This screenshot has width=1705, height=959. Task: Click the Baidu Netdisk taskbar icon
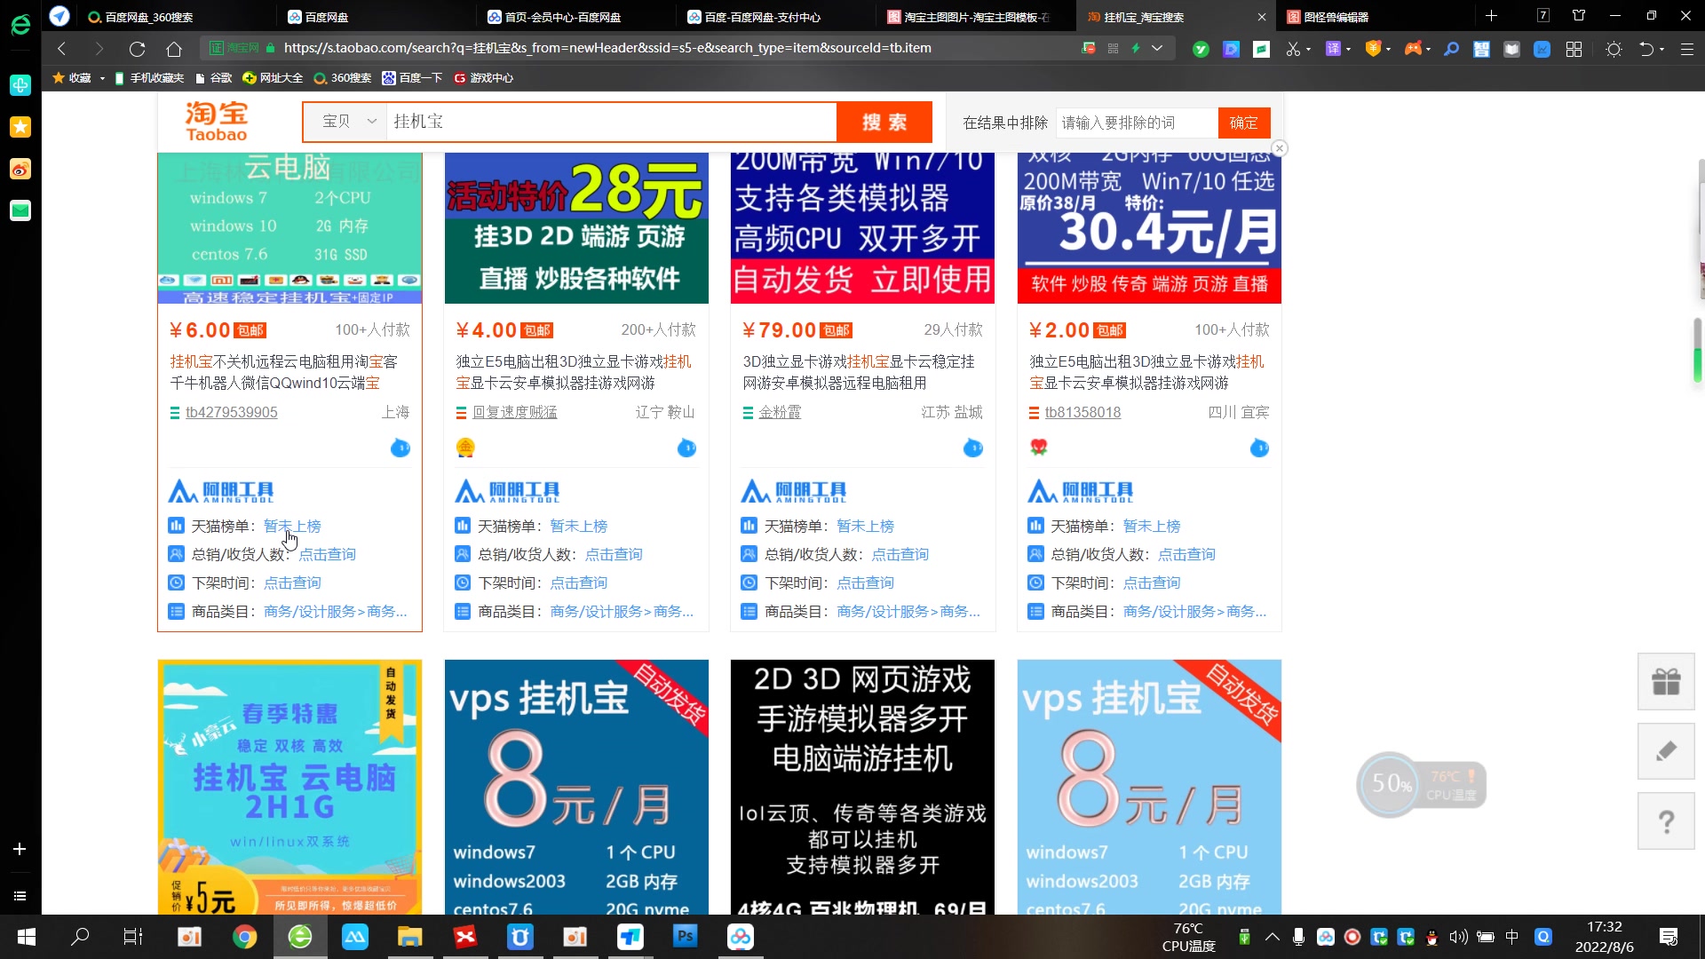[740, 937]
